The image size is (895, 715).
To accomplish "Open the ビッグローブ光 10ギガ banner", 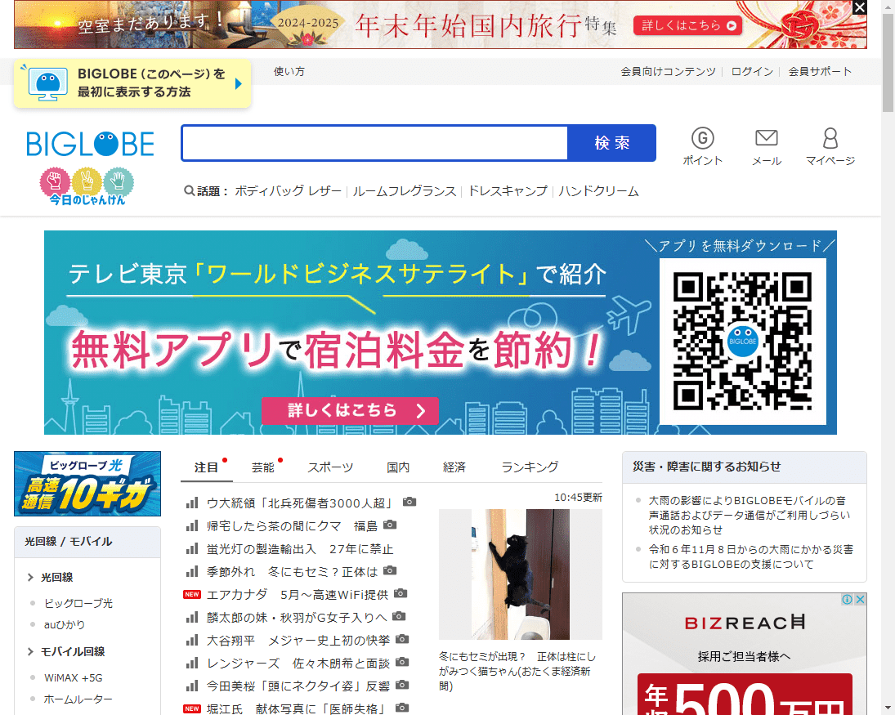I will click(87, 484).
